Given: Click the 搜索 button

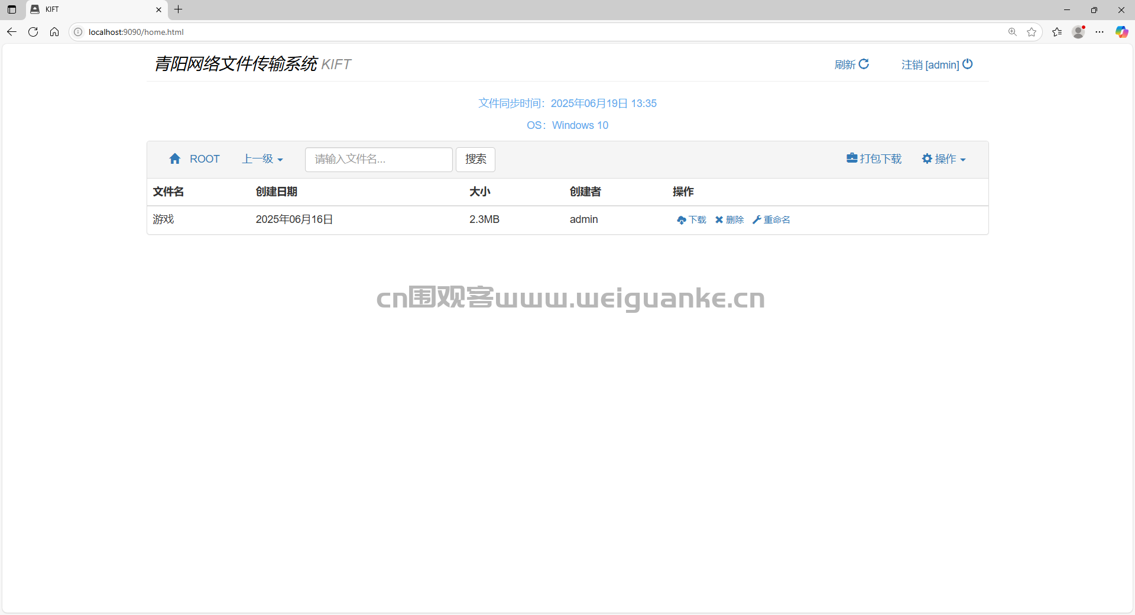Looking at the screenshot, I should [x=475, y=160].
